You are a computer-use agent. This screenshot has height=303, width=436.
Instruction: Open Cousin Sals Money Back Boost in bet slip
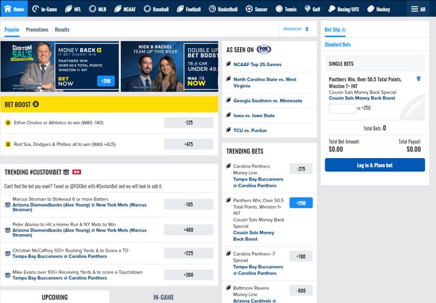tap(362, 98)
